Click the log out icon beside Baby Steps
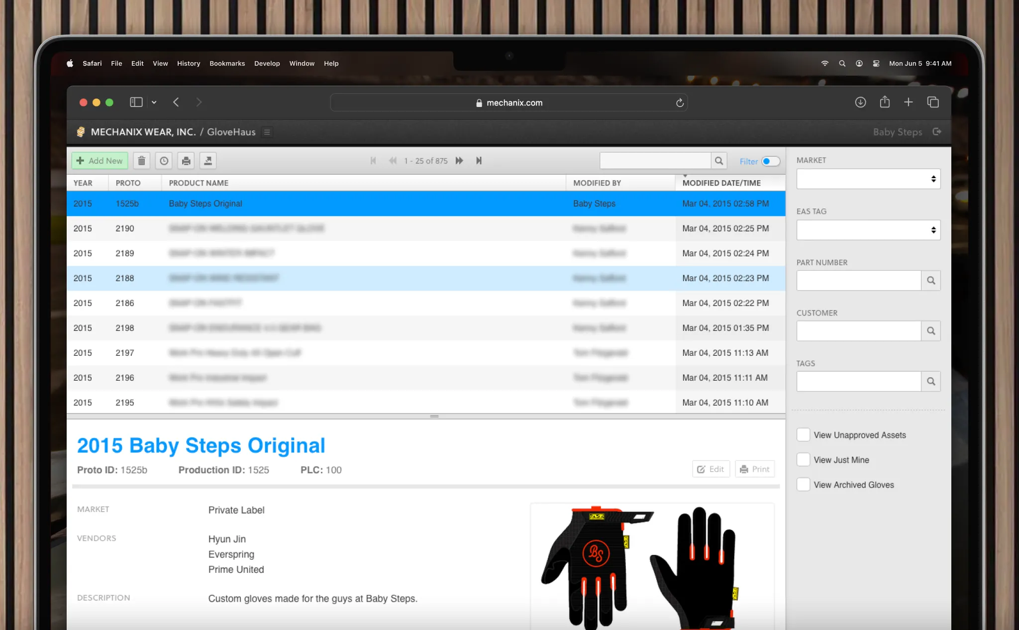The width and height of the screenshot is (1019, 630). tap(937, 132)
